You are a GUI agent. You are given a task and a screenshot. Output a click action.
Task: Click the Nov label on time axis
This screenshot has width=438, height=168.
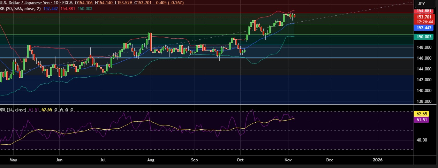click(288, 160)
